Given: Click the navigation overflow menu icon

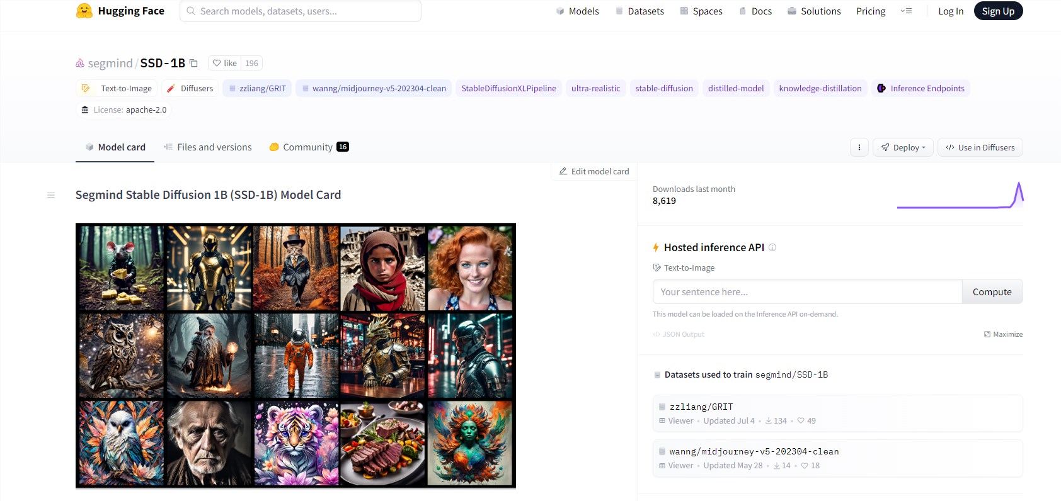Looking at the screenshot, I should click(907, 11).
